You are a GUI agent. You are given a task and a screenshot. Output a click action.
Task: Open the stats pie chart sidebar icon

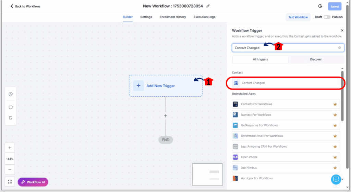tap(11, 94)
